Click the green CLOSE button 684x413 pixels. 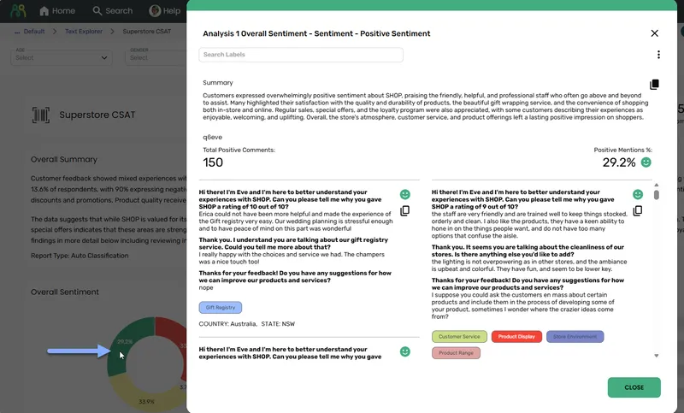coord(634,387)
